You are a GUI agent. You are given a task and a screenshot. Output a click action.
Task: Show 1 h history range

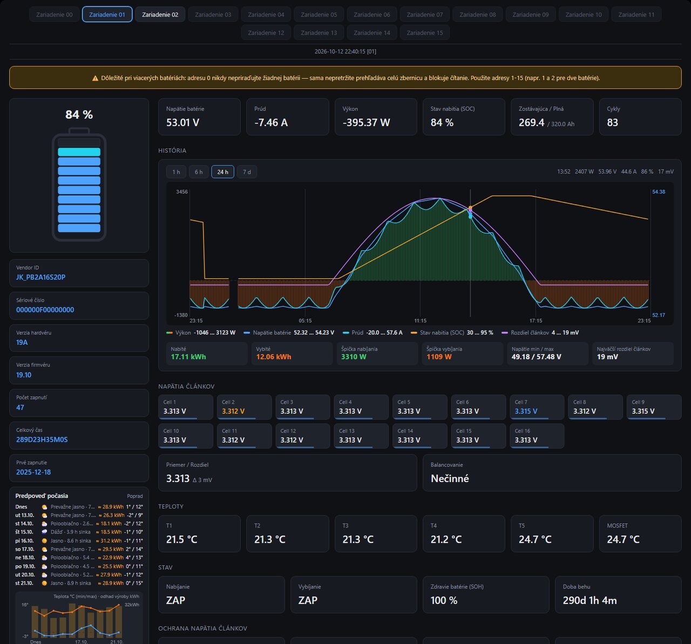pyautogui.click(x=177, y=172)
